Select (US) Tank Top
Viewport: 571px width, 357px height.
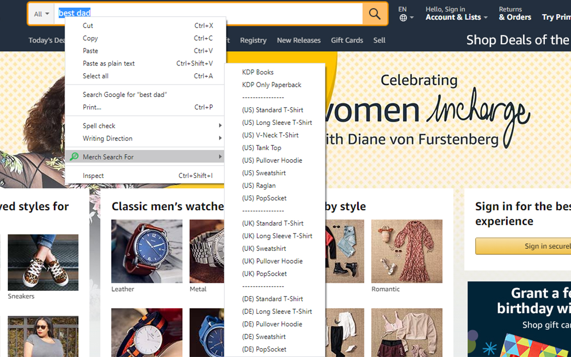[275, 148]
